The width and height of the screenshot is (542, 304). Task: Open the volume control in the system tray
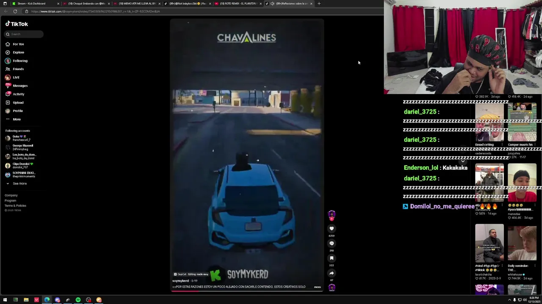tap(525, 300)
